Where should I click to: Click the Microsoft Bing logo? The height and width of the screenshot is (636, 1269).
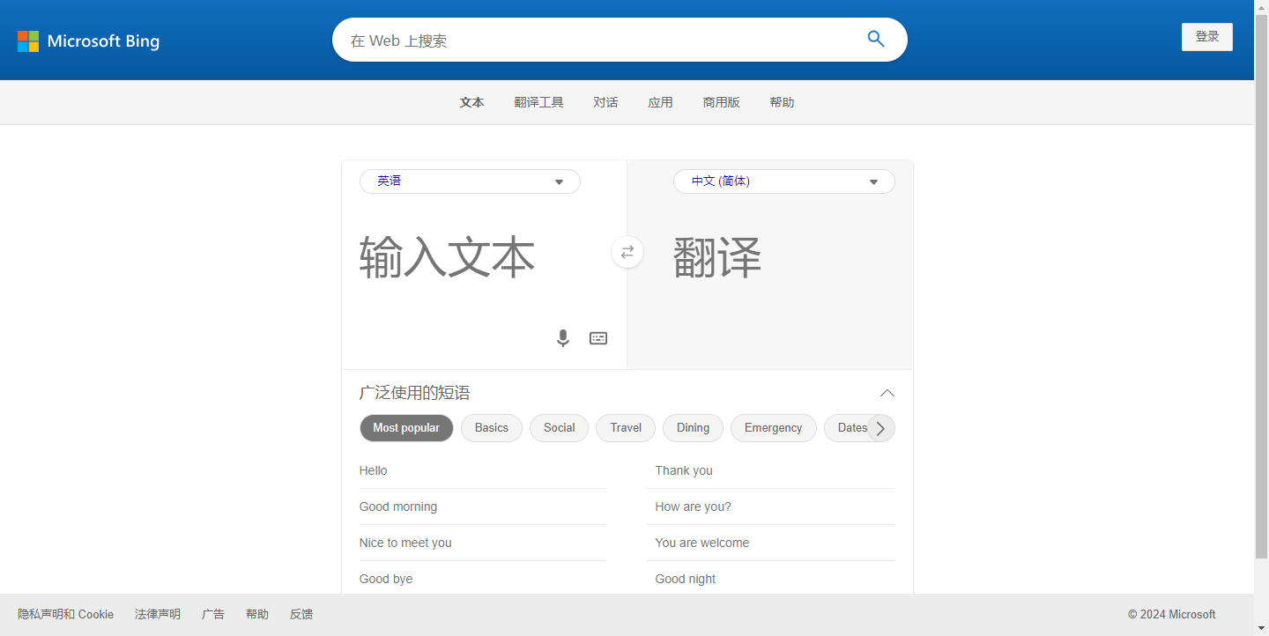(x=88, y=41)
